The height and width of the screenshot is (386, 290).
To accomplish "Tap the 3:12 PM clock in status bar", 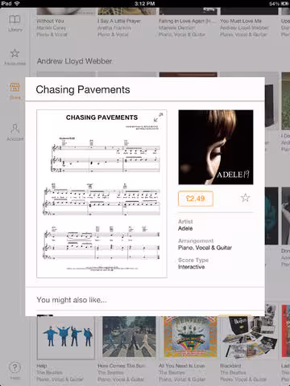I will (145, 3).
